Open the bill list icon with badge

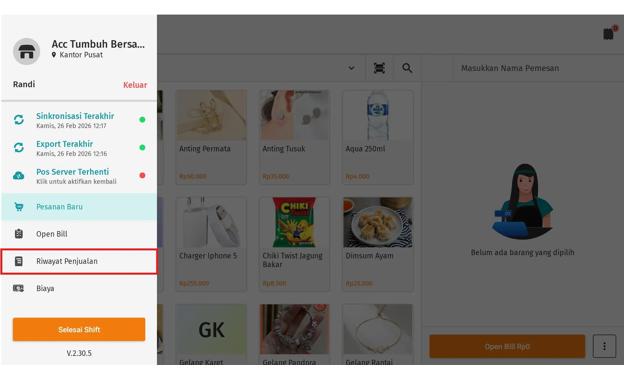[609, 34]
